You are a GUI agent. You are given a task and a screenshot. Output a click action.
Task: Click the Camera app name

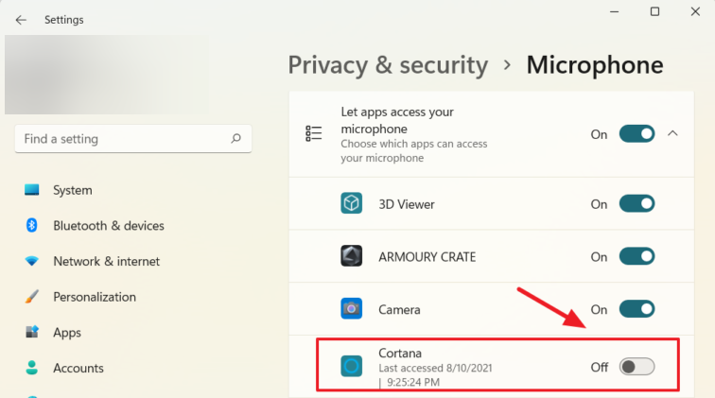tap(399, 310)
